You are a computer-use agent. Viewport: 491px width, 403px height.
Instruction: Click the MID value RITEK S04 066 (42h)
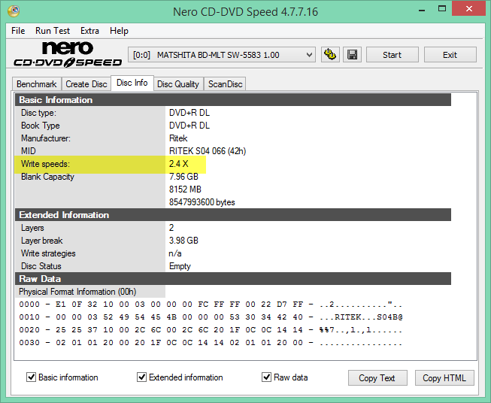(x=208, y=151)
